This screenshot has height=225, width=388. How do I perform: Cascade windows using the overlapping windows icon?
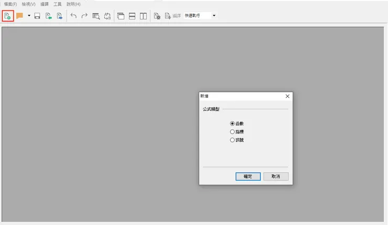point(121,16)
